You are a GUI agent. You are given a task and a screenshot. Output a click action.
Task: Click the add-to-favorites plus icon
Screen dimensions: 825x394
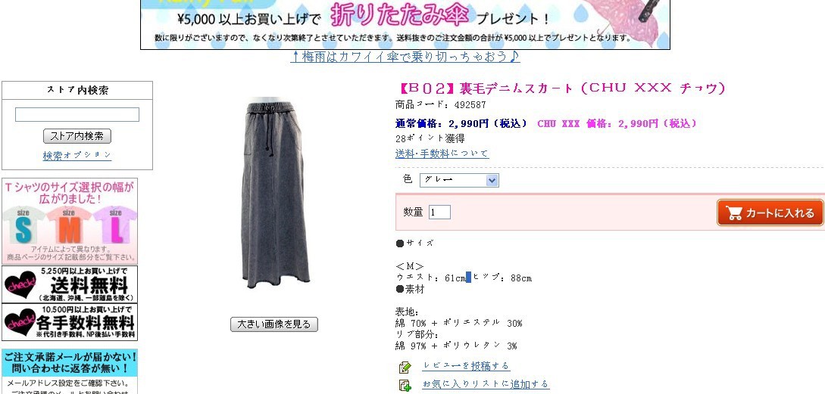(405, 385)
